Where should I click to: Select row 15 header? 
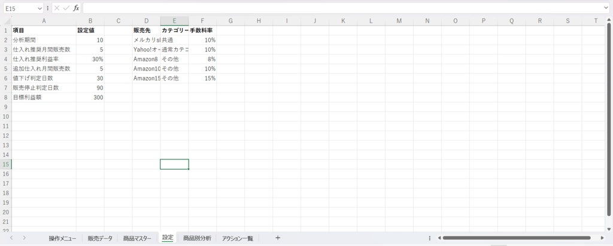click(x=6, y=164)
